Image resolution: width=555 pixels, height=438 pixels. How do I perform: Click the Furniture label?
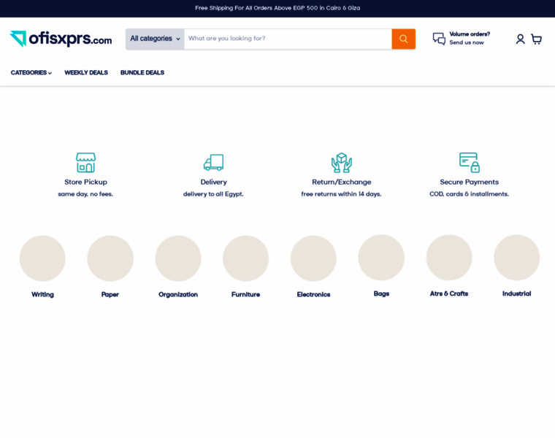point(245,294)
